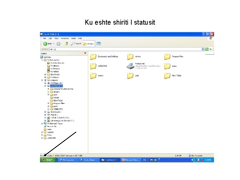Click the EN language indicator on taskbar
240x180 pixels.
click(144, 160)
